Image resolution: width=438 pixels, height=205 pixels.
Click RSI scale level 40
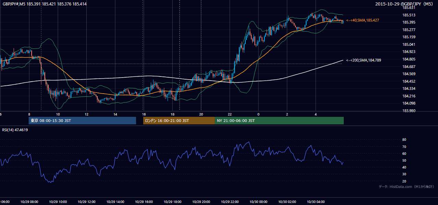pos(404,167)
